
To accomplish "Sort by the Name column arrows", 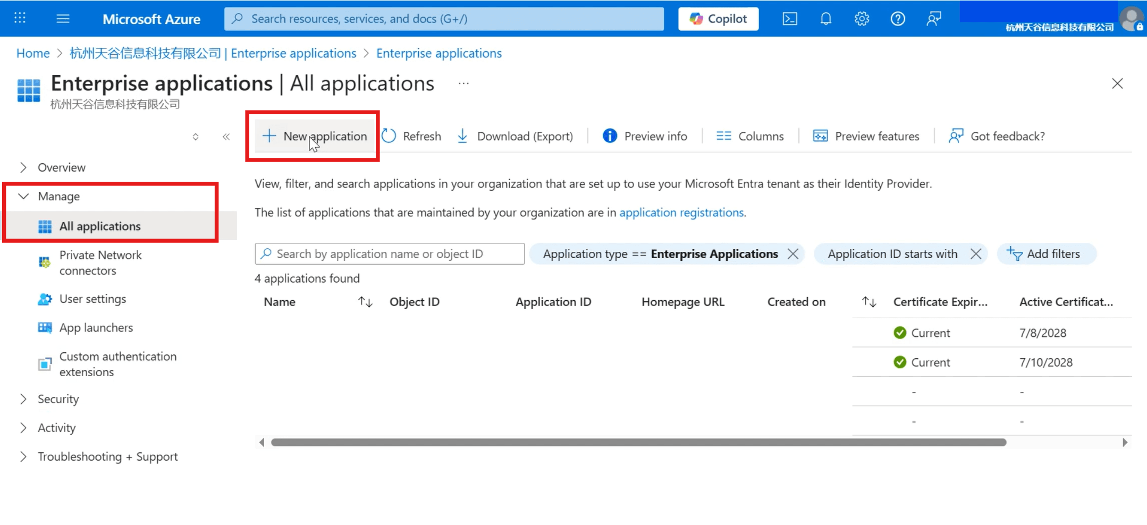I will pos(365,302).
